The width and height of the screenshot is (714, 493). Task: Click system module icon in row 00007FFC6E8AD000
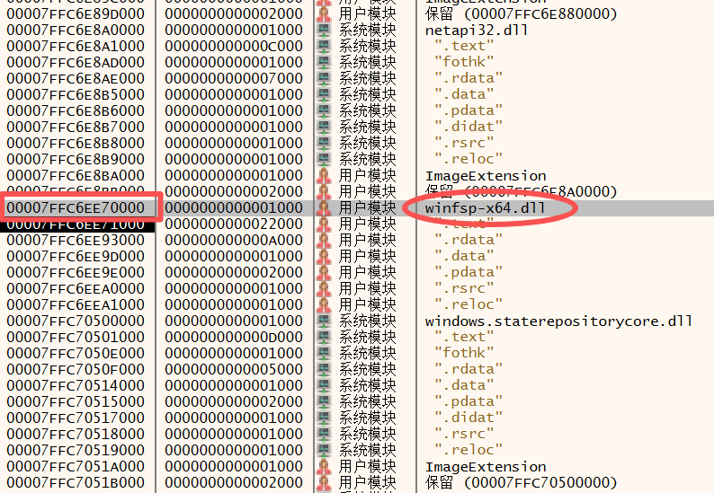tap(324, 62)
